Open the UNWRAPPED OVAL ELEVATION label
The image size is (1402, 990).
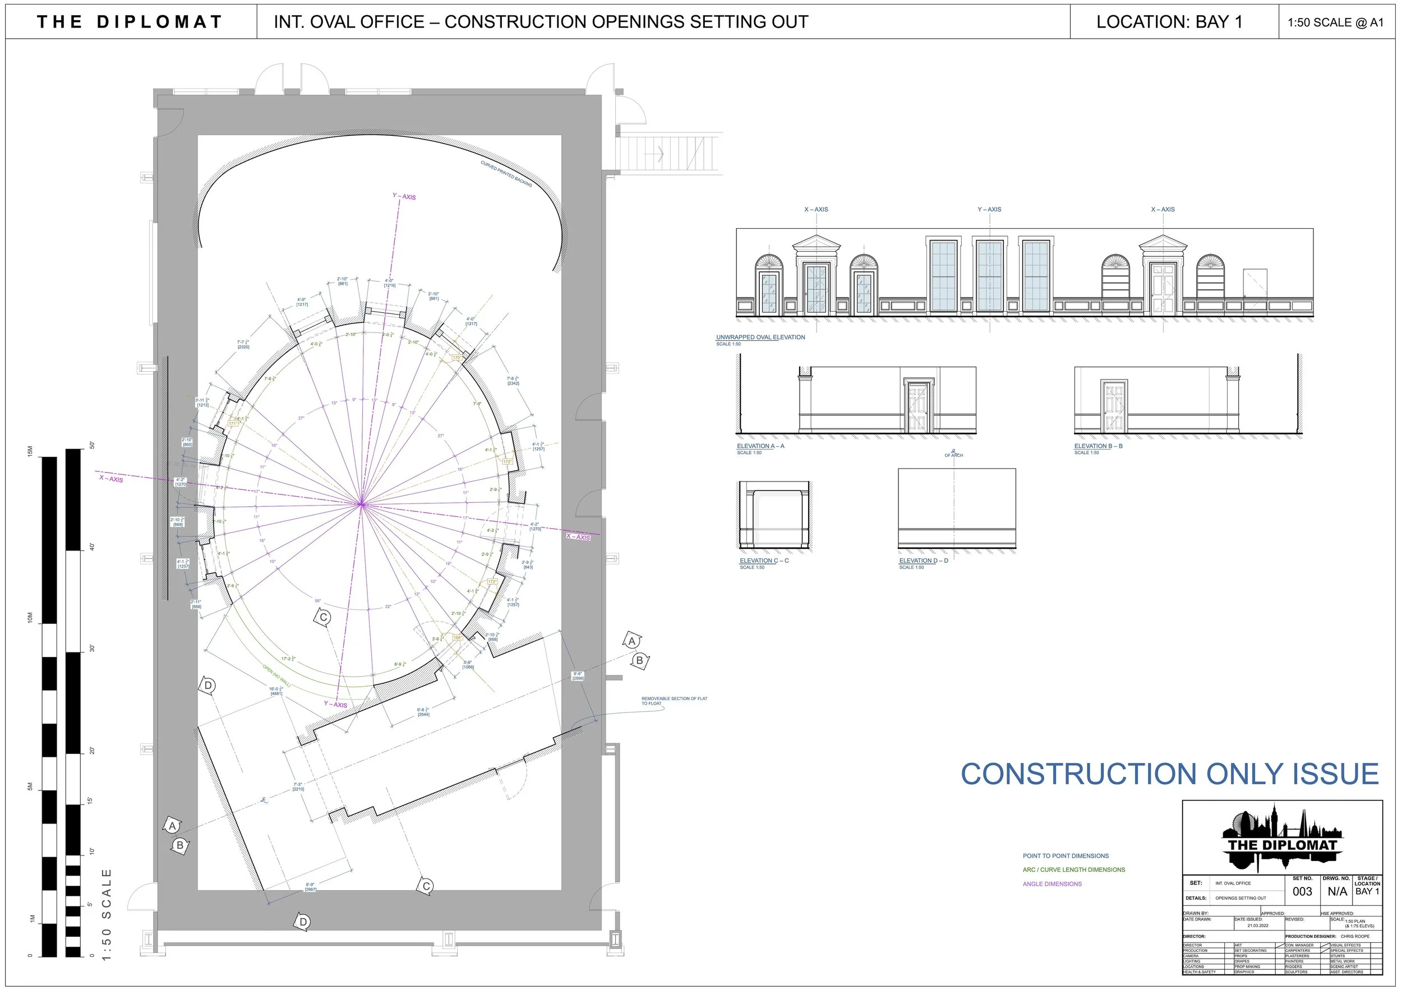tap(761, 336)
